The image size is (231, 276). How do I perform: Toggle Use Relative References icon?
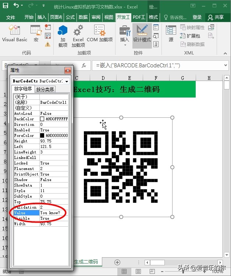point(48,36)
